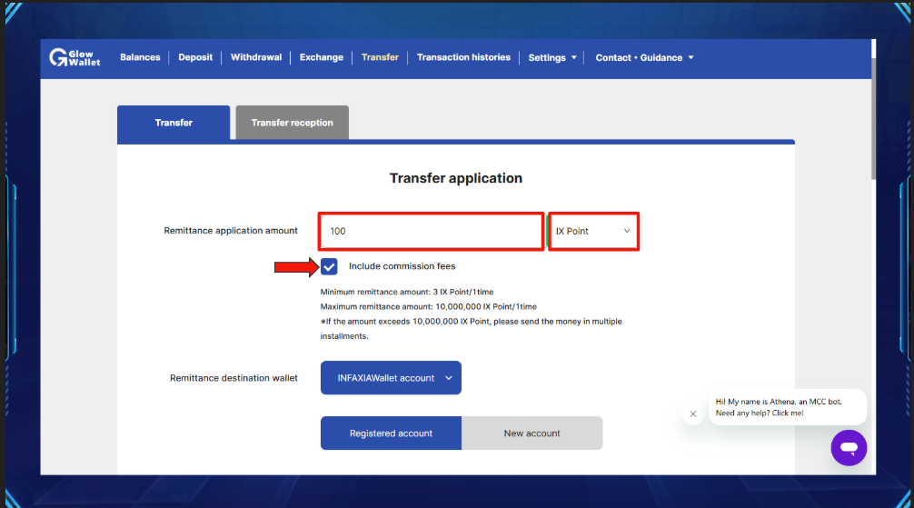This screenshot has height=508, width=914.
Task: View Transaction histories
Action: (463, 57)
